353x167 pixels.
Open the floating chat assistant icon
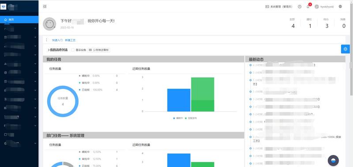click(x=334, y=160)
